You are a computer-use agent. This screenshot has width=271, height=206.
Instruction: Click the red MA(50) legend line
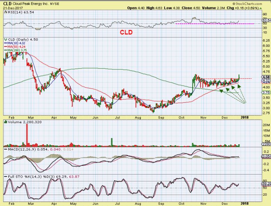[6, 47]
